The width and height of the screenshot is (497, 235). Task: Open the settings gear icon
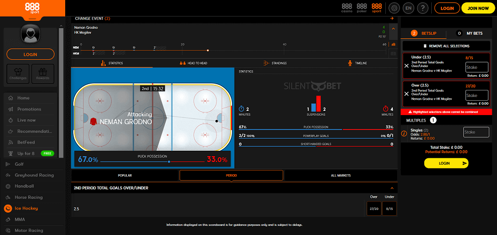pos(394,8)
